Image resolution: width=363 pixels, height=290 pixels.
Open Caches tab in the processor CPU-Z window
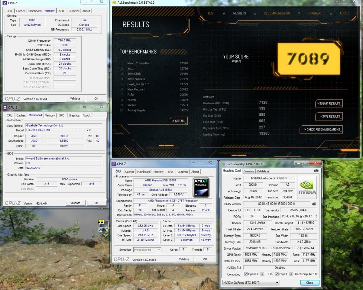click(130, 172)
